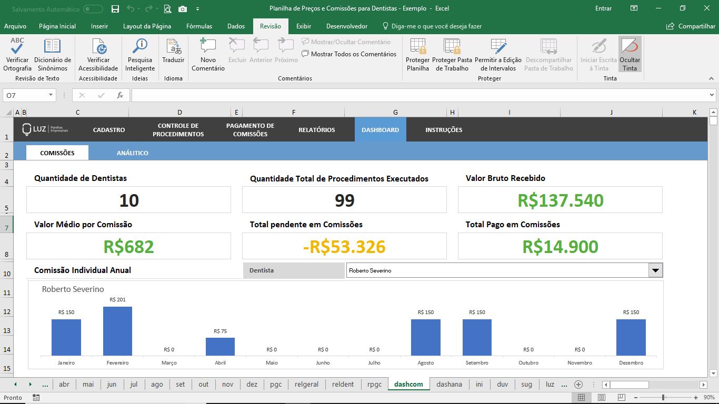This screenshot has height=404, width=719.
Task: Switch to the Fórmulas ribbon tab
Action: point(199,26)
